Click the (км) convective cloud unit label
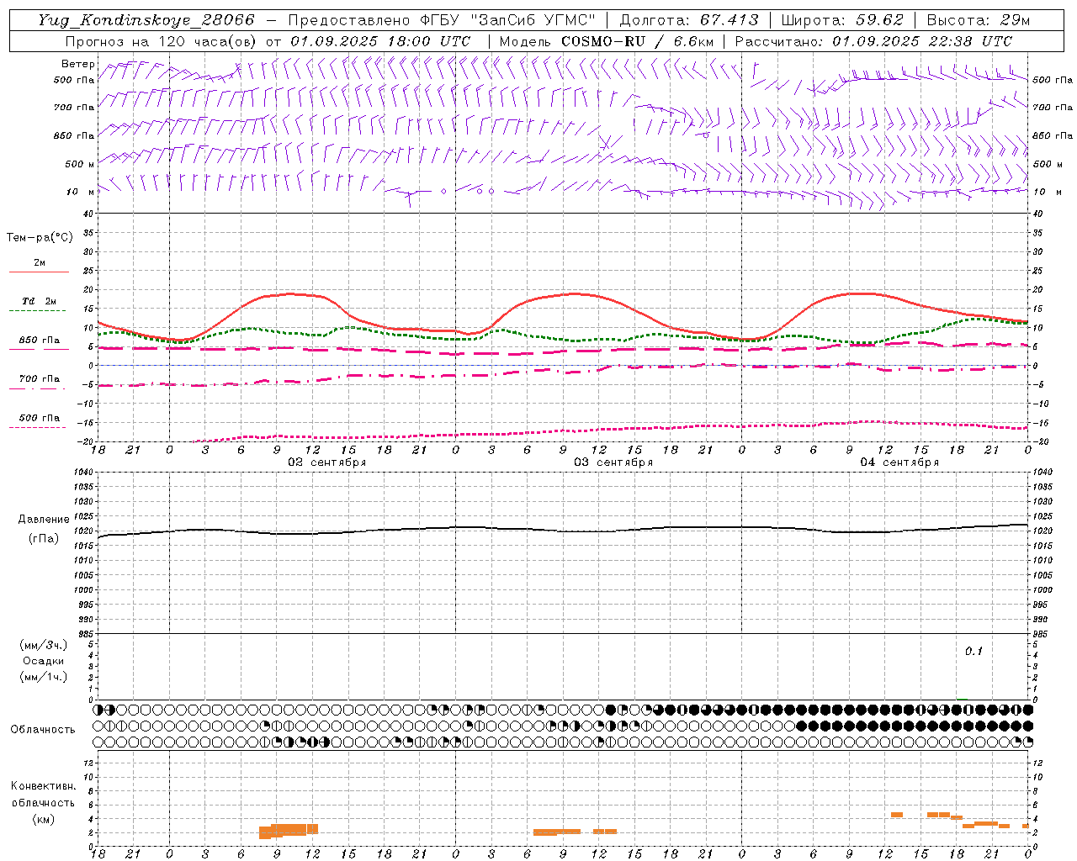This screenshot has width=1077, height=861. (43, 819)
